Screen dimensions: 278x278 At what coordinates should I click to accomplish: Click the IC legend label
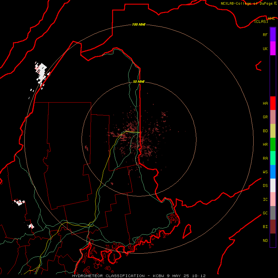click(x=265, y=200)
